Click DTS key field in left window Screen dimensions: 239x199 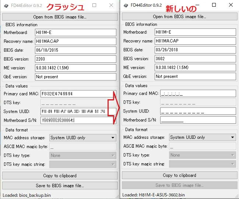pos(78,103)
